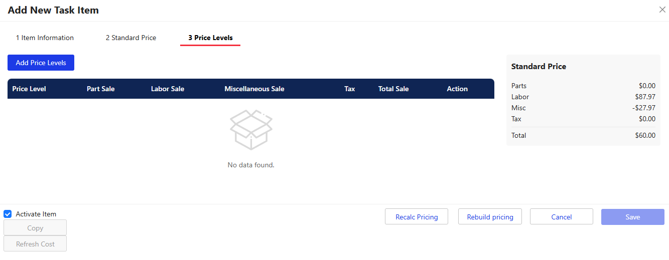
Task: Cancel adding the task item
Action: point(562,217)
